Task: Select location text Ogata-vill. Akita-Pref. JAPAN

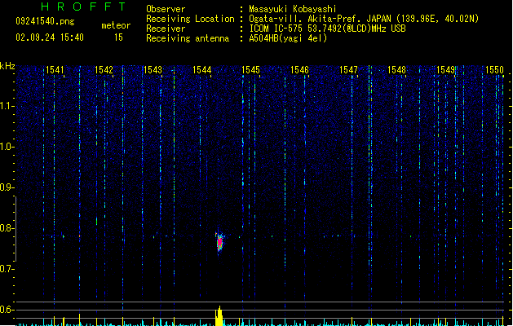Action: [321, 19]
